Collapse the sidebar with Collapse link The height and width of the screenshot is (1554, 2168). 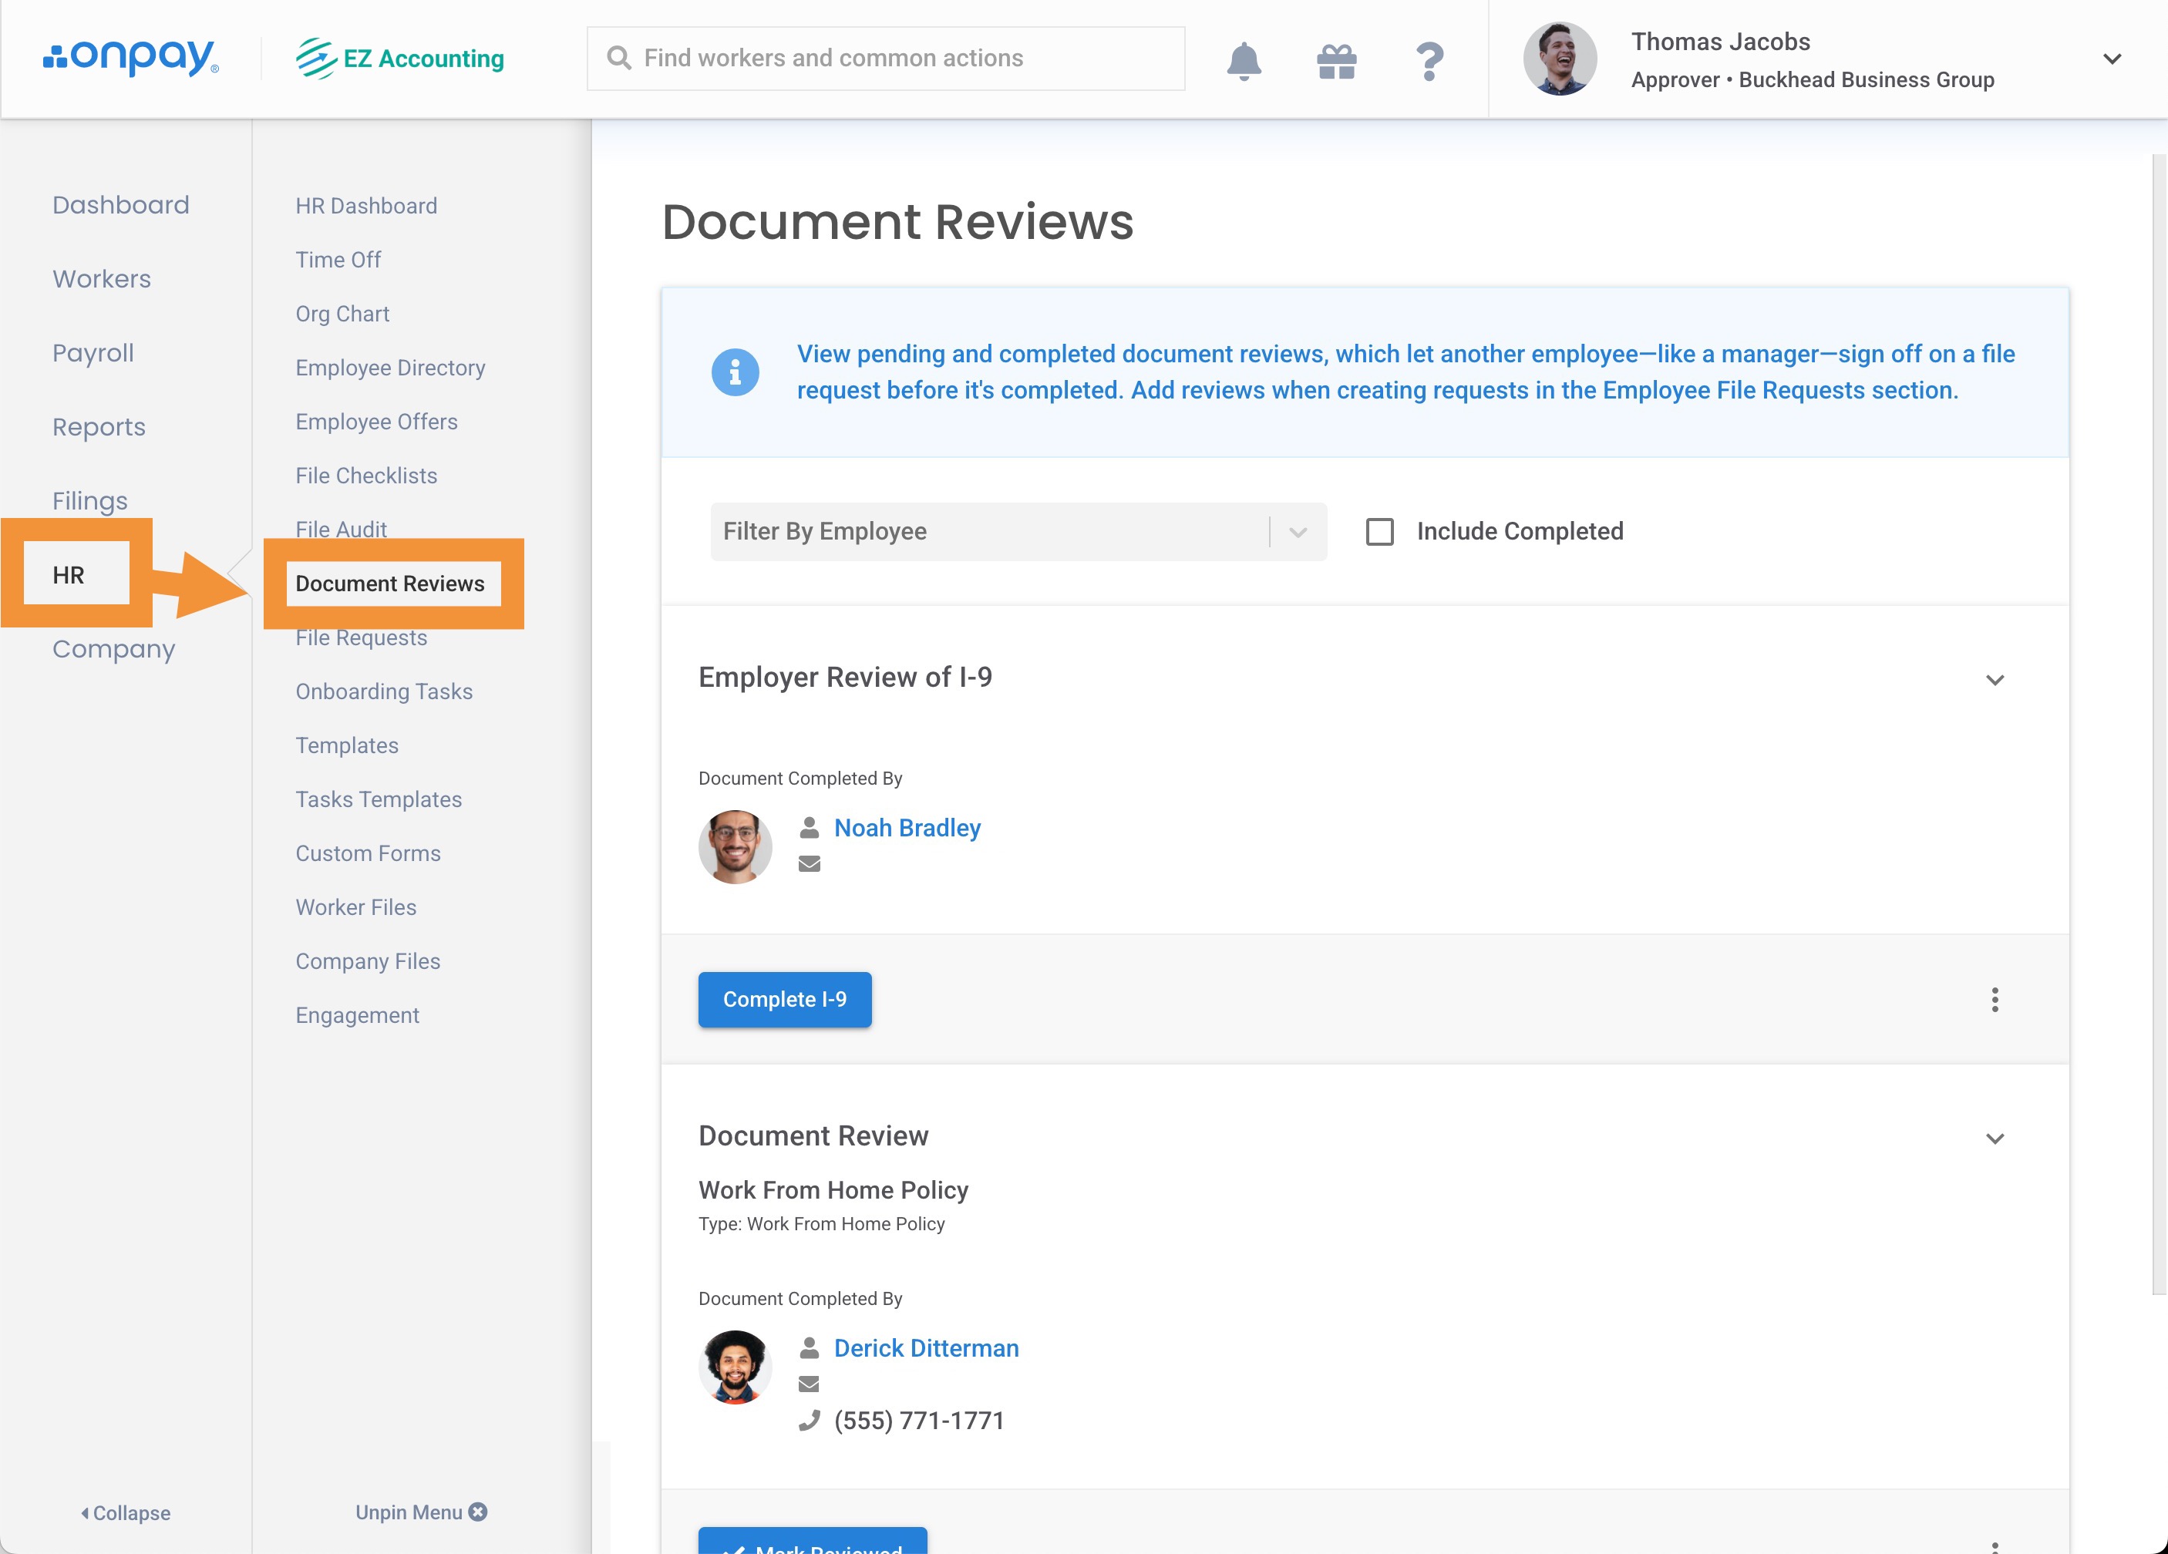pyautogui.click(x=125, y=1512)
